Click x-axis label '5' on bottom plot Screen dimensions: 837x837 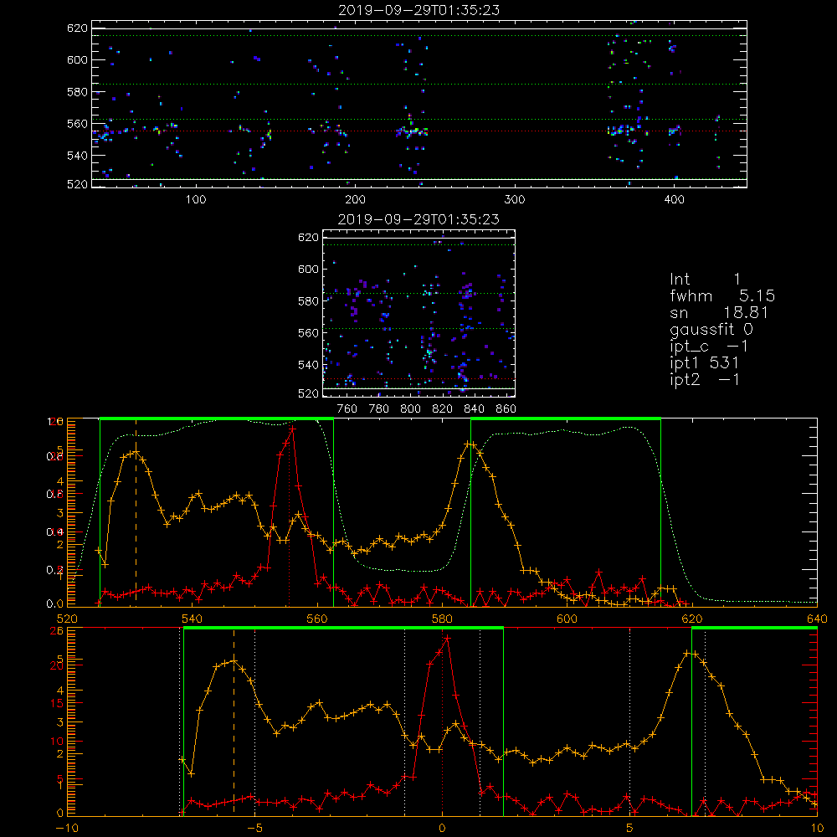630,829
